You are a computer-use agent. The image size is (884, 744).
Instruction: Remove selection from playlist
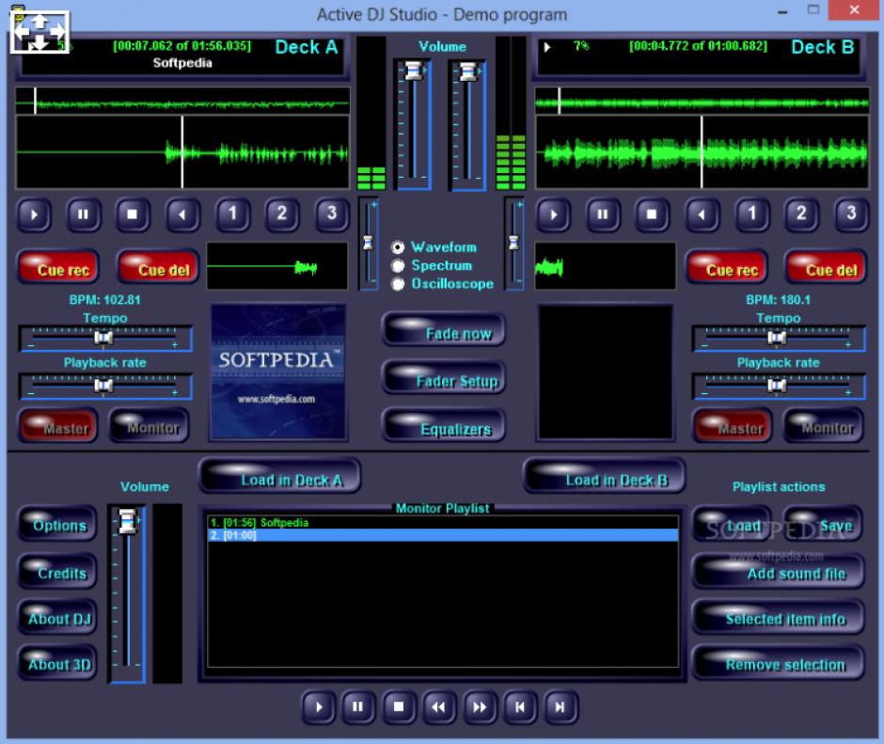pos(778,662)
